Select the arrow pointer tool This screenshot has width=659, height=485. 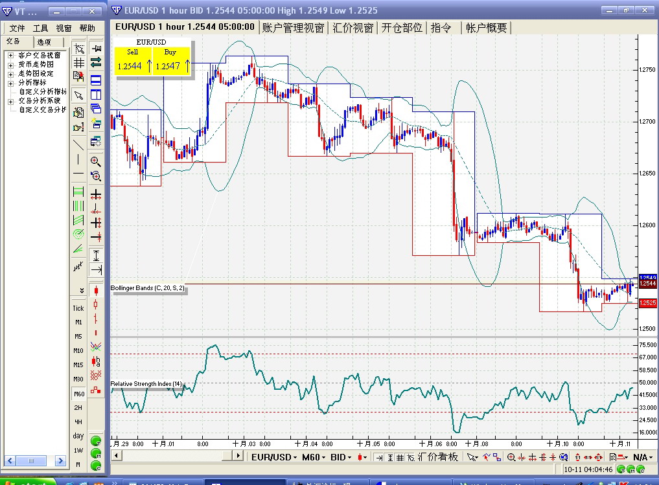(78, 95)
